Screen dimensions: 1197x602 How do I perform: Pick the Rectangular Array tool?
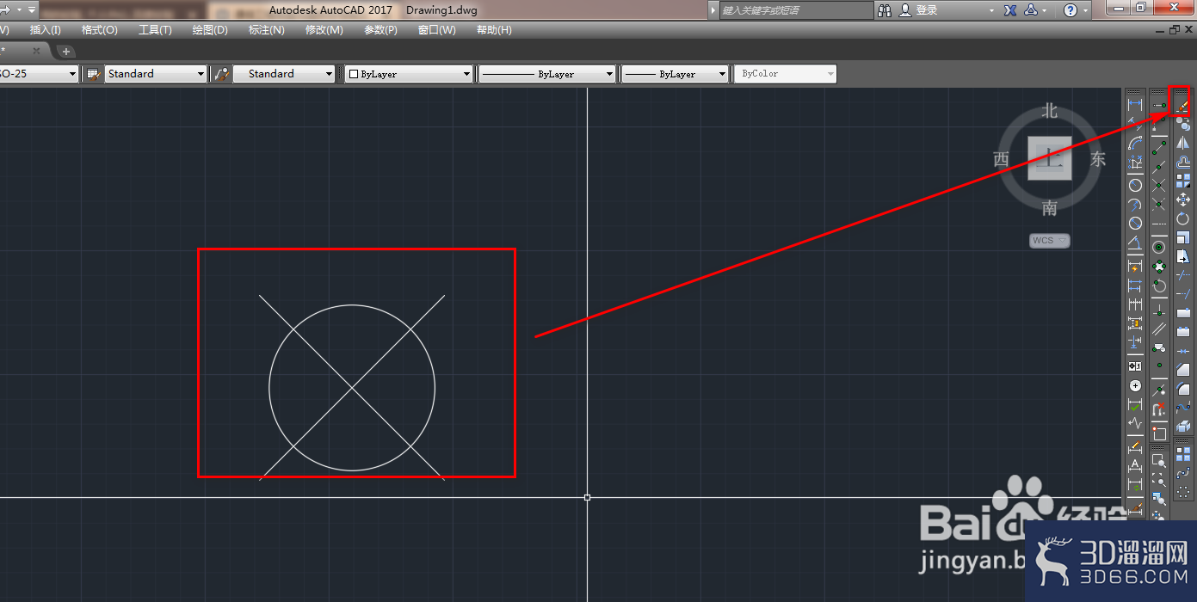tap(1183, 181)
